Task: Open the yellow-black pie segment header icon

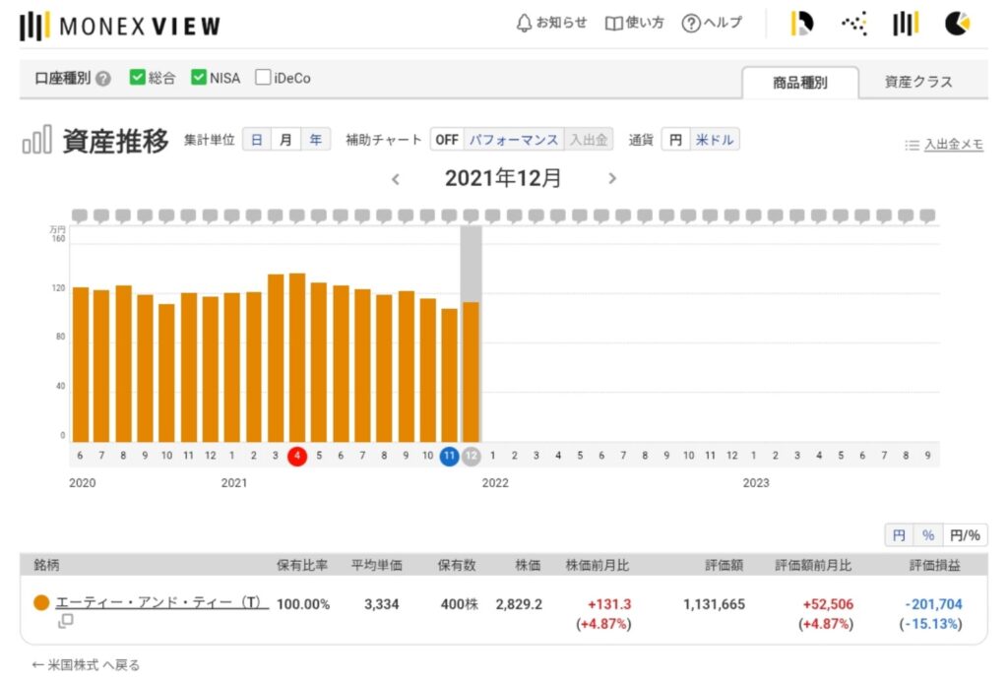Action: point(801,24)
